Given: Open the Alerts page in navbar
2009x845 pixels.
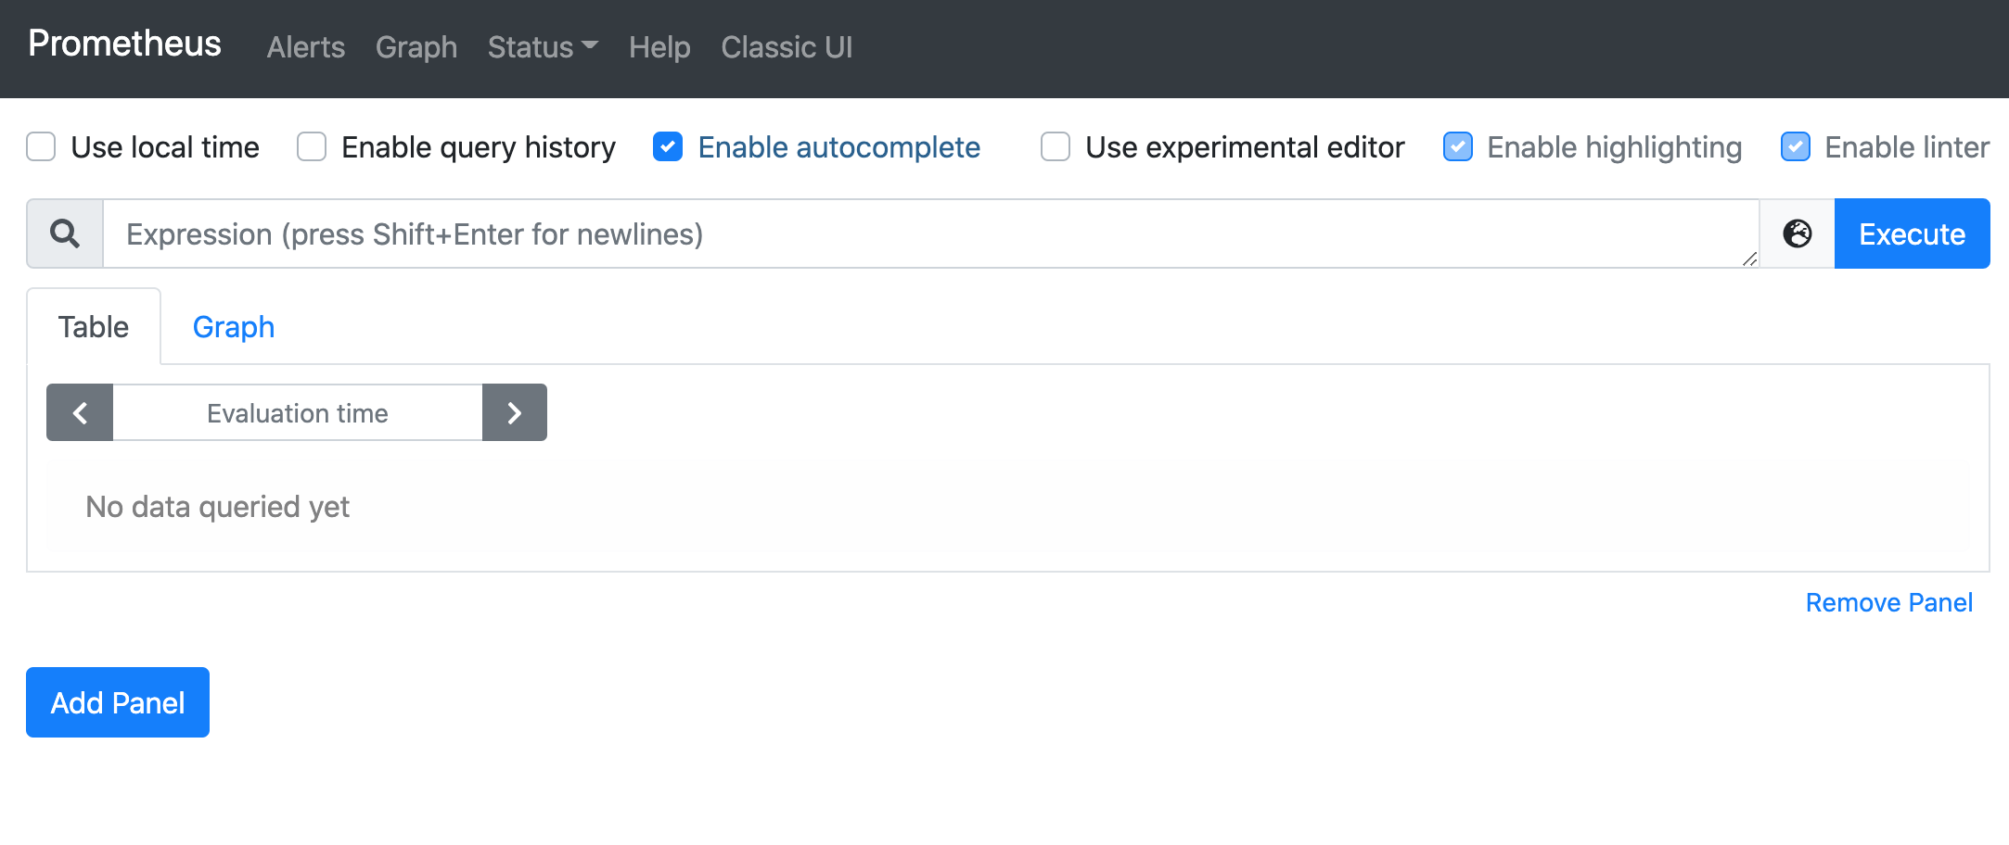Looking at the screenshot, I should [305, 47].
